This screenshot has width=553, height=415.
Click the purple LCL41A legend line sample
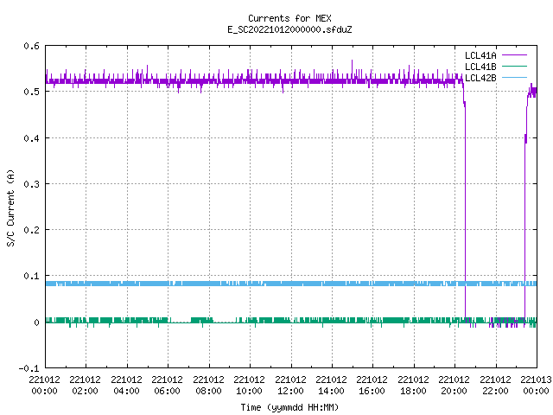pyautogui.click(x=514, y=55)
